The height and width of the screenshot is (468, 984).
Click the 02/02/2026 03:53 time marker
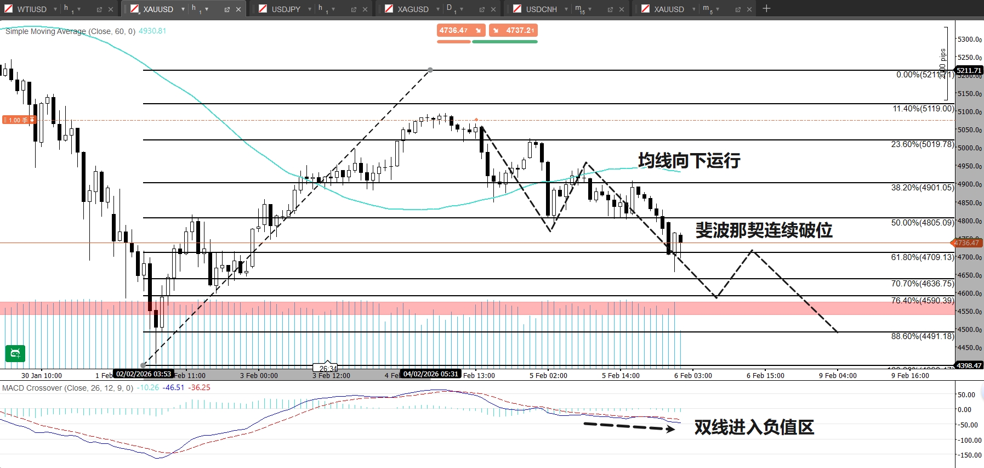(x=144, y=374)
